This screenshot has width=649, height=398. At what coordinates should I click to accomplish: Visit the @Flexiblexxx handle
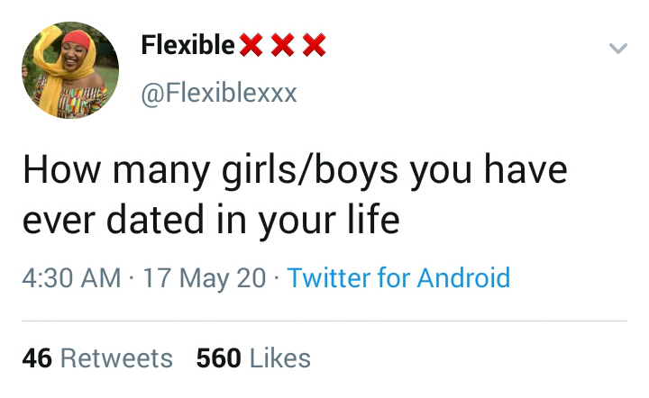(219, 93)
